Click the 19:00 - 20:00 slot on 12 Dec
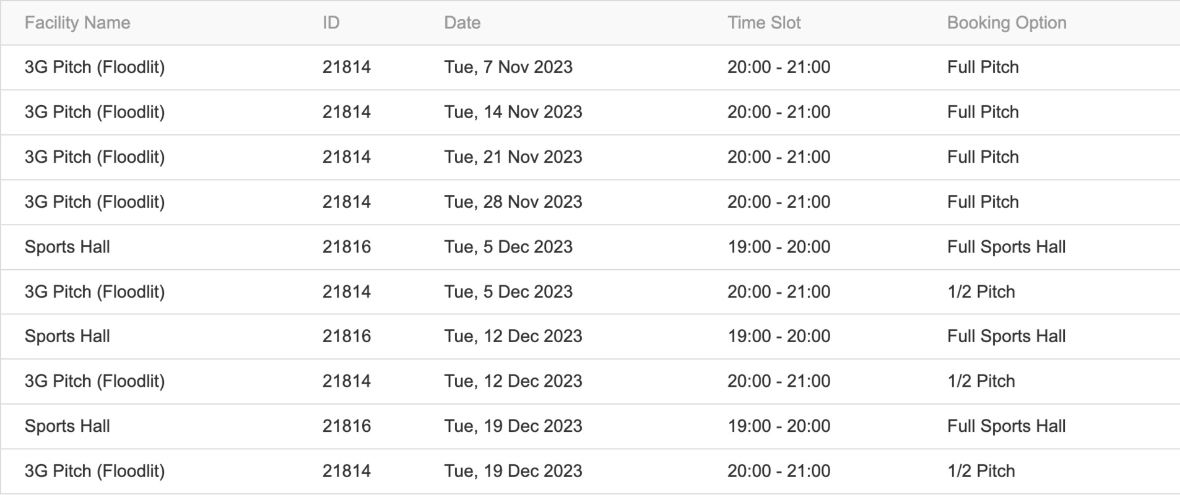 779,336
